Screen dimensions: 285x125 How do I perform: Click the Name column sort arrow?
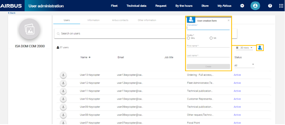pos(89,57)
